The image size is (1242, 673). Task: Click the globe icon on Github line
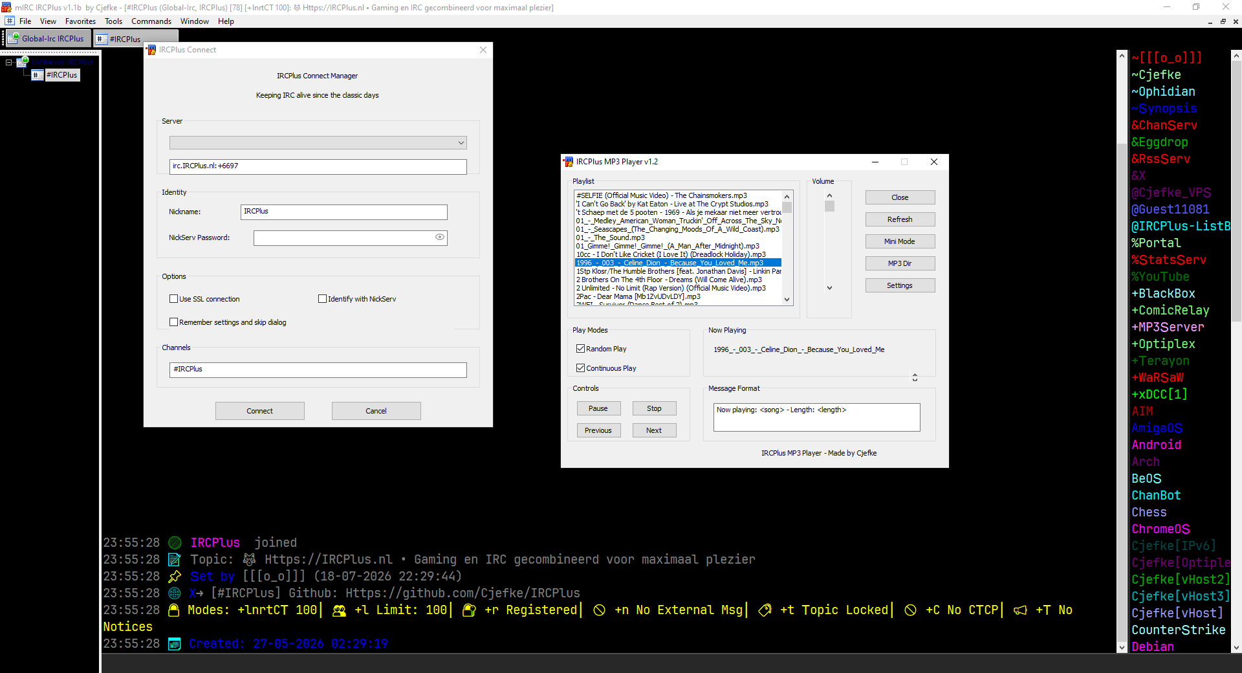[175, 593]
